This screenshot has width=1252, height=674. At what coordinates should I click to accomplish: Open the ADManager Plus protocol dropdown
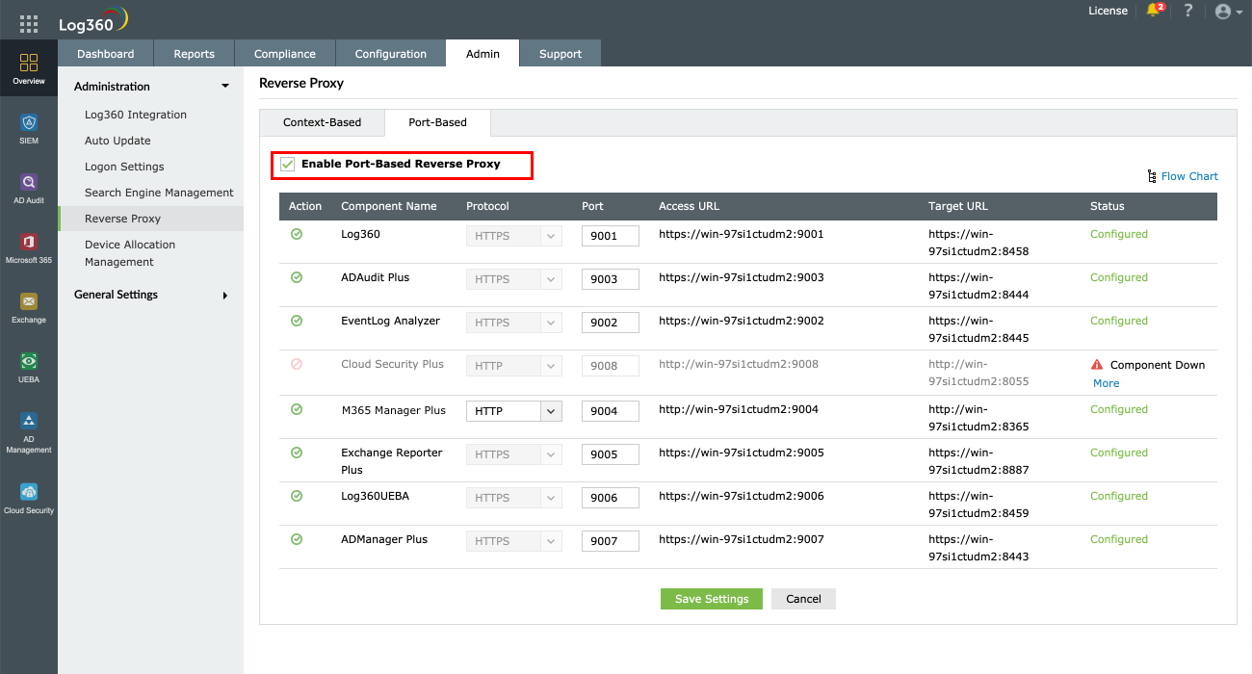point(513,541)
